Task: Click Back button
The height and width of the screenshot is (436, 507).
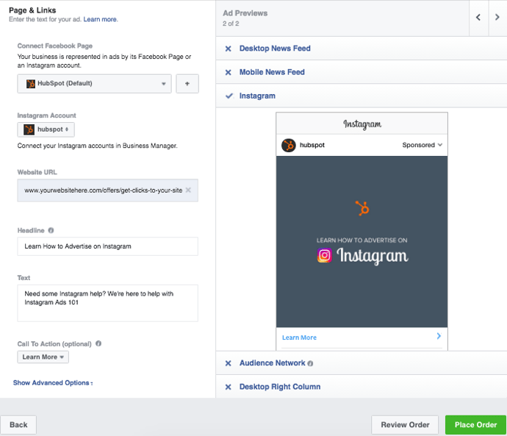Action: [x=18, y=425]
